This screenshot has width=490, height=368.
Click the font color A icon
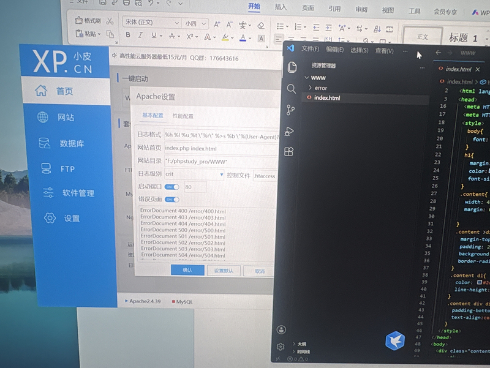pyautogui.click(x=243, y=38)
